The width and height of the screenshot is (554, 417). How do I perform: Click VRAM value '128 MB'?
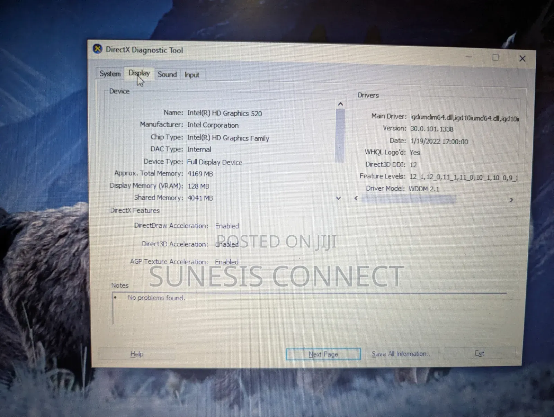tap(198, 186)
